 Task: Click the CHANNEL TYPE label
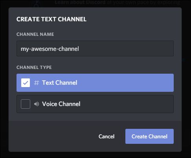[34, 67]
